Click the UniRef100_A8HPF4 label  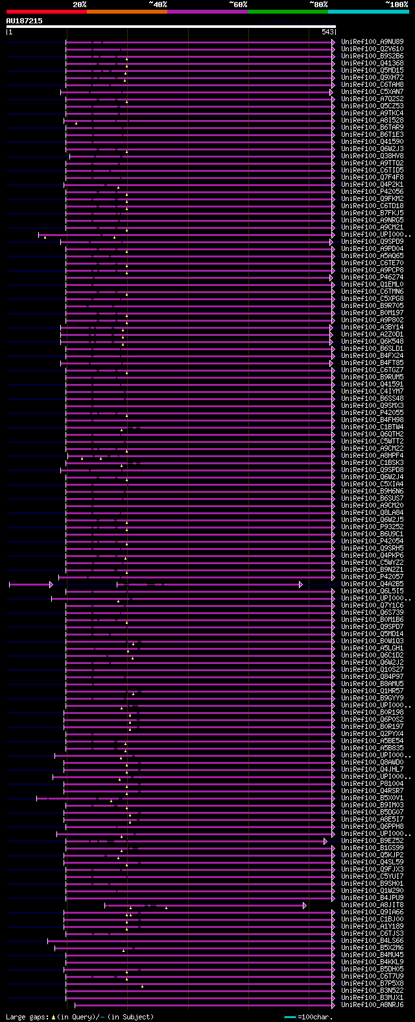point(372,456)
